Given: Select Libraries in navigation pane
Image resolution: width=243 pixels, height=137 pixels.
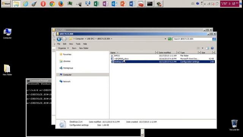Looking at the screenshot, I should coord(65,61).
